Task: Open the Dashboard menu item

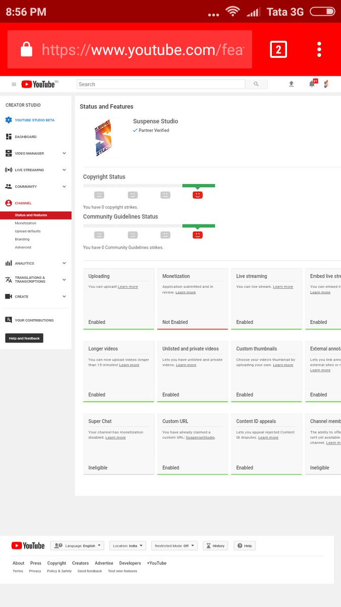Action: tap(26, 137)
